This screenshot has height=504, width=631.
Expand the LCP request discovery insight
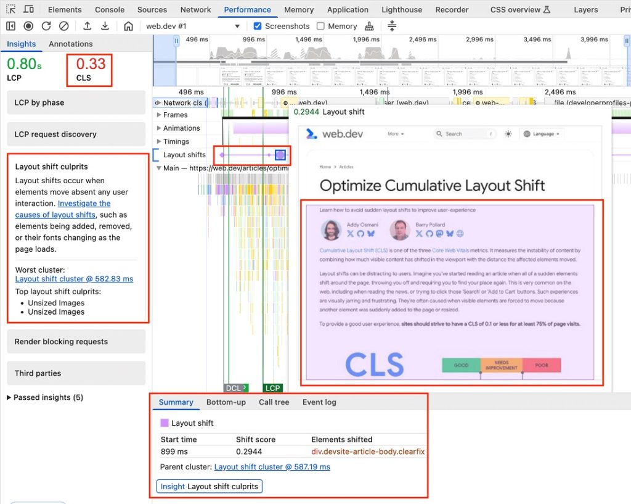(x=76, y=134)
